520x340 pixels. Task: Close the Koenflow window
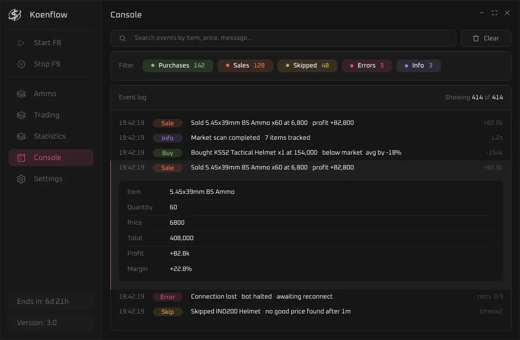(507, 13)
